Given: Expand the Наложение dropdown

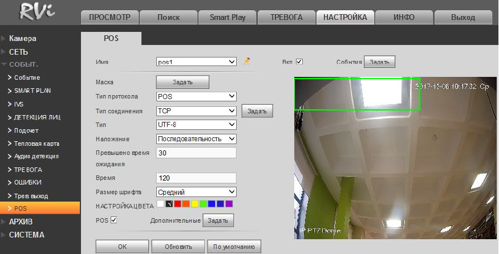Looking at the screenshot, I should (196, 138).
